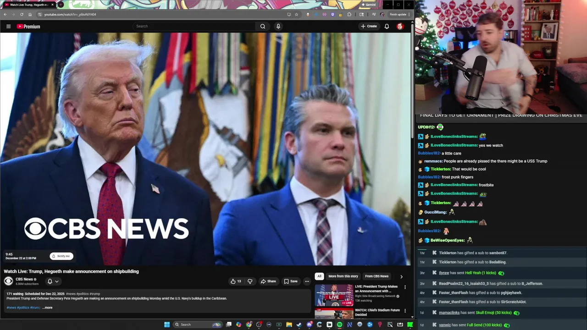Click the Gemini button in Chrome
587x330 pixels.
click(368, 5)
